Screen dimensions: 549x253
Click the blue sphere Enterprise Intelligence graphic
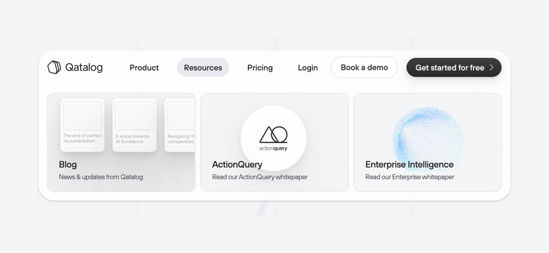427,134
